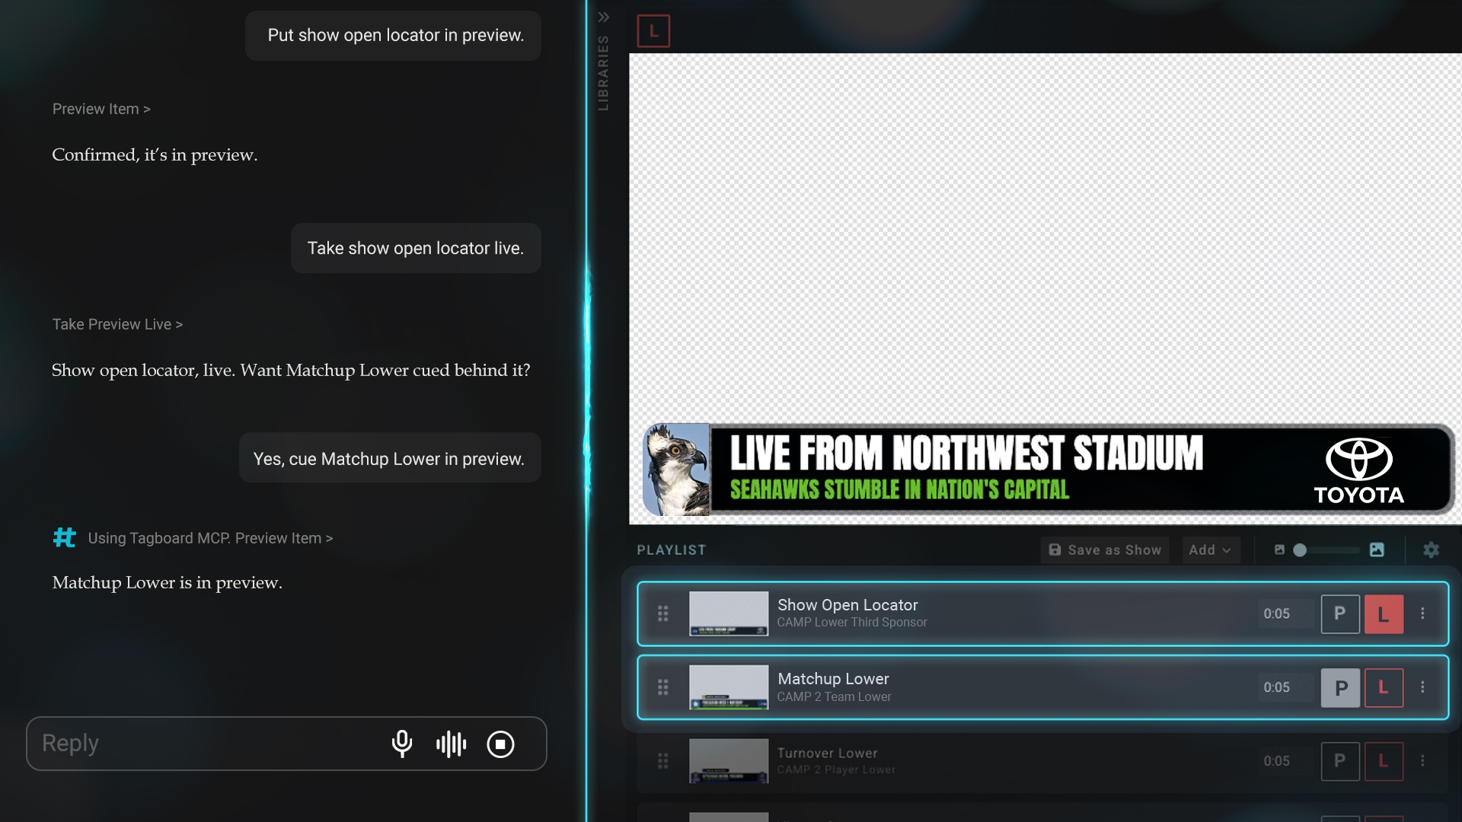Viewport: 1462px width, 822px height.
Task: Click drag handle of Turnover Lower
Action: [663, 761]
